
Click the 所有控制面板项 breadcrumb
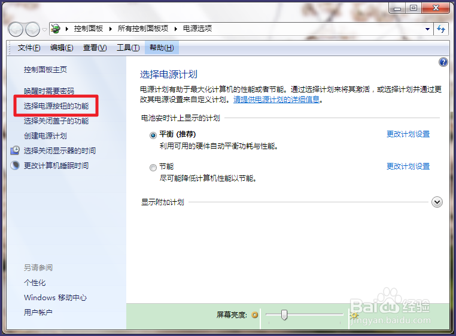coord(143,29)
